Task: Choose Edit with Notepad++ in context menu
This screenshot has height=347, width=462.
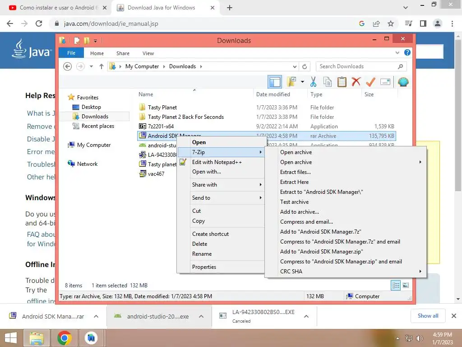Action: pyautogui.click(x=217, y=162)
